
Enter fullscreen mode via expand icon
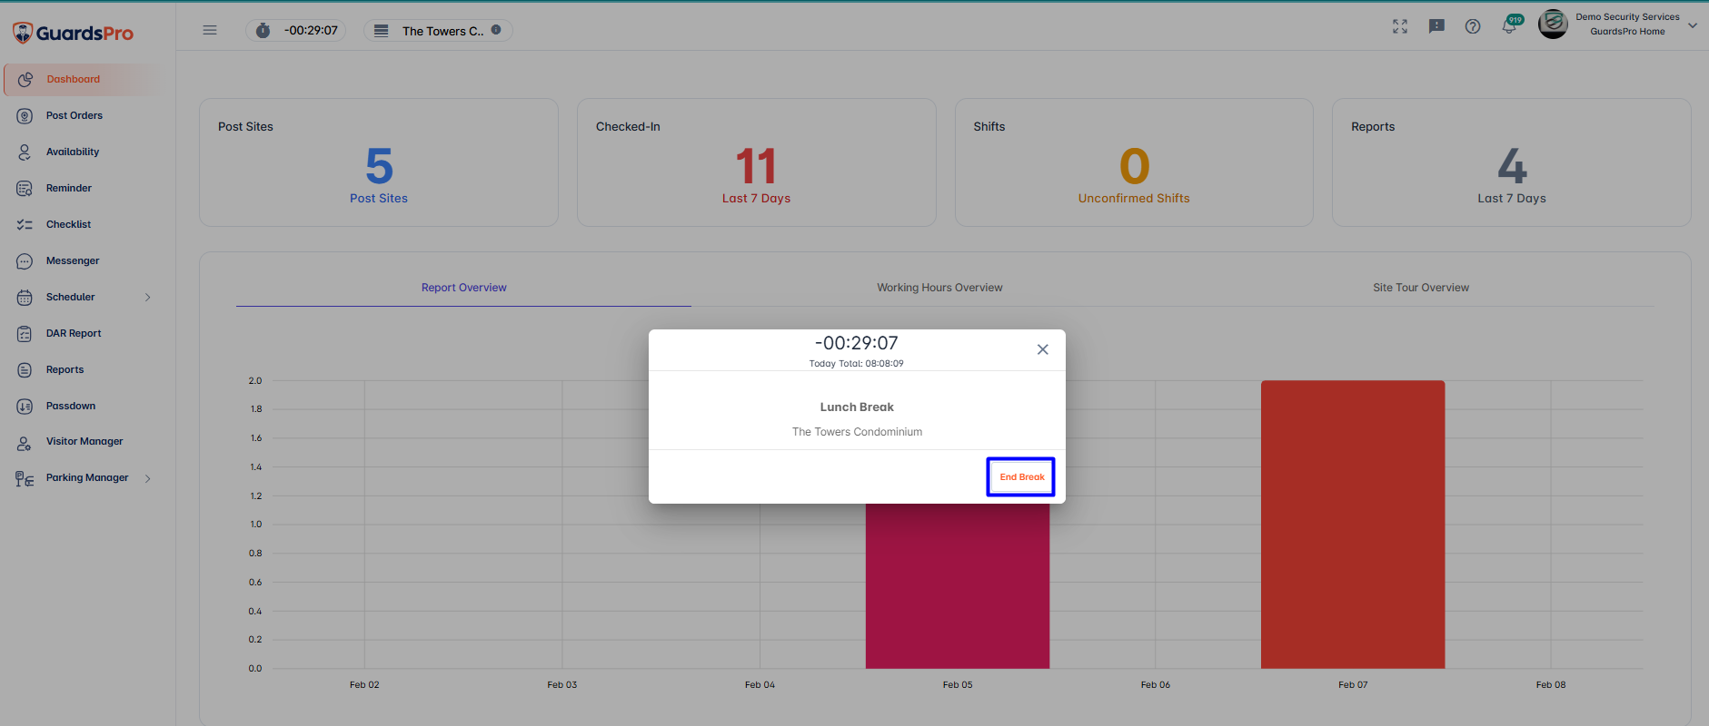(1399, 26)
